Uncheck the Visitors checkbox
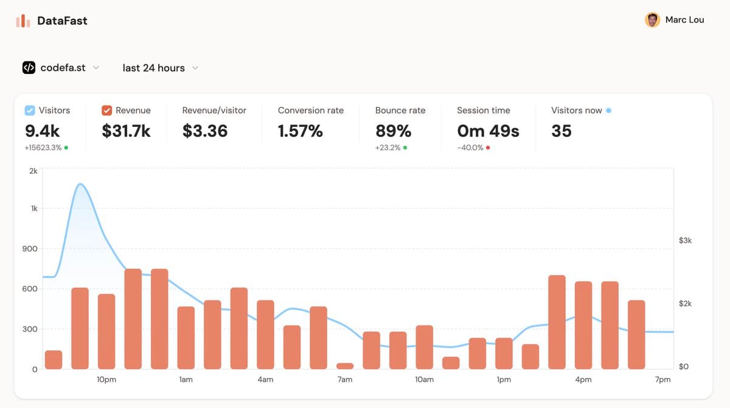This screenshot has height=408, width=730. click(30, 110)
